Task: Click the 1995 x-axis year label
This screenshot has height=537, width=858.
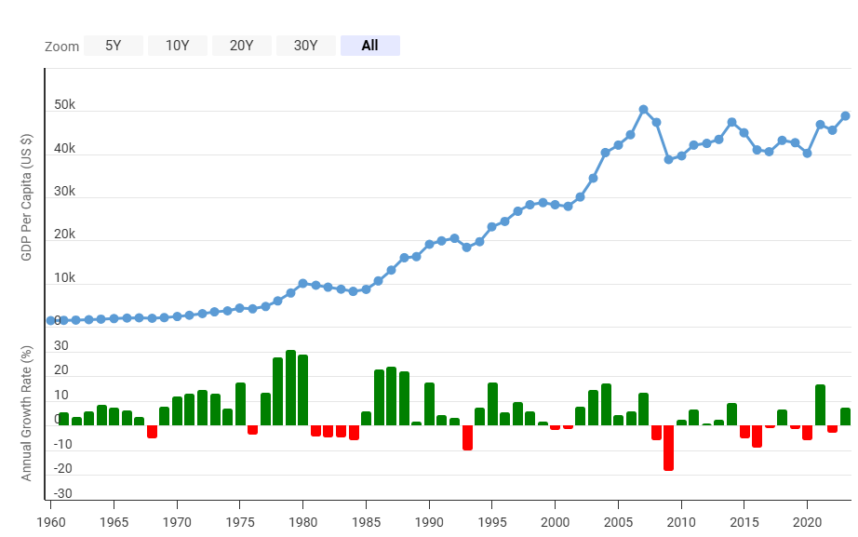Action: click(492, 522)
